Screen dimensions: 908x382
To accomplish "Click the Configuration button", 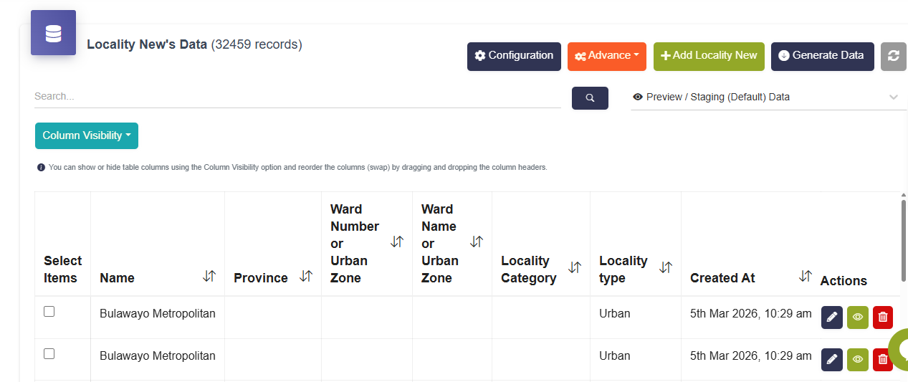I will [x=514, y=57].
